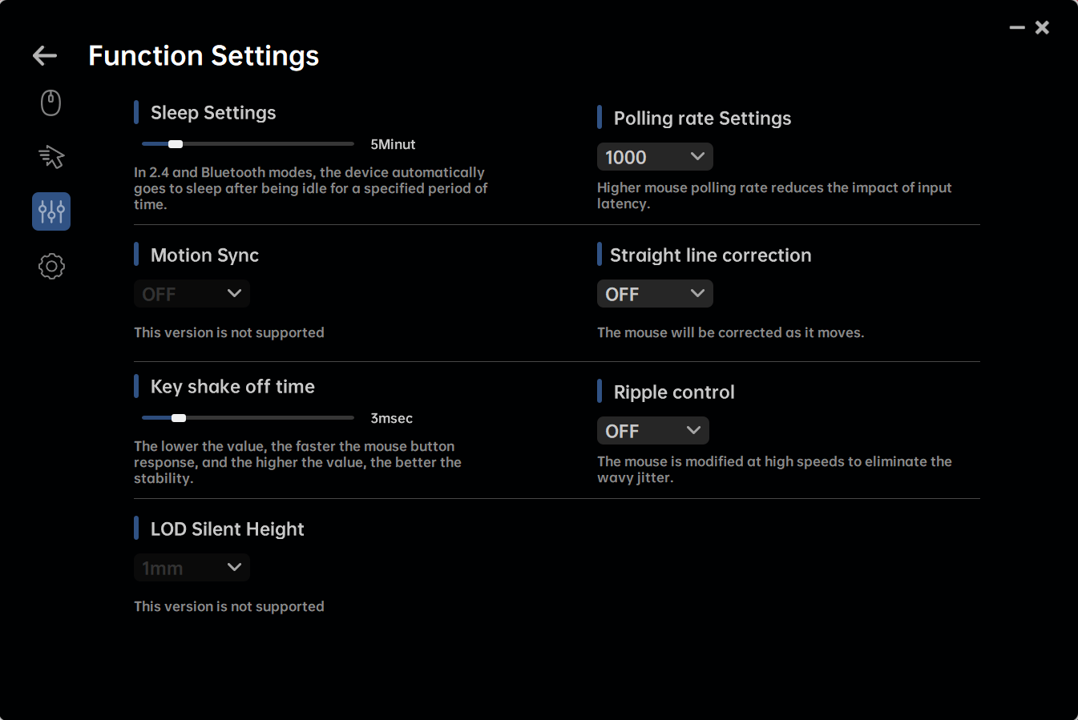The width and height of the screenshot is (1078, 720).
Task: Click the Key shake off time slider handle
Action: (x=179, y=418)
